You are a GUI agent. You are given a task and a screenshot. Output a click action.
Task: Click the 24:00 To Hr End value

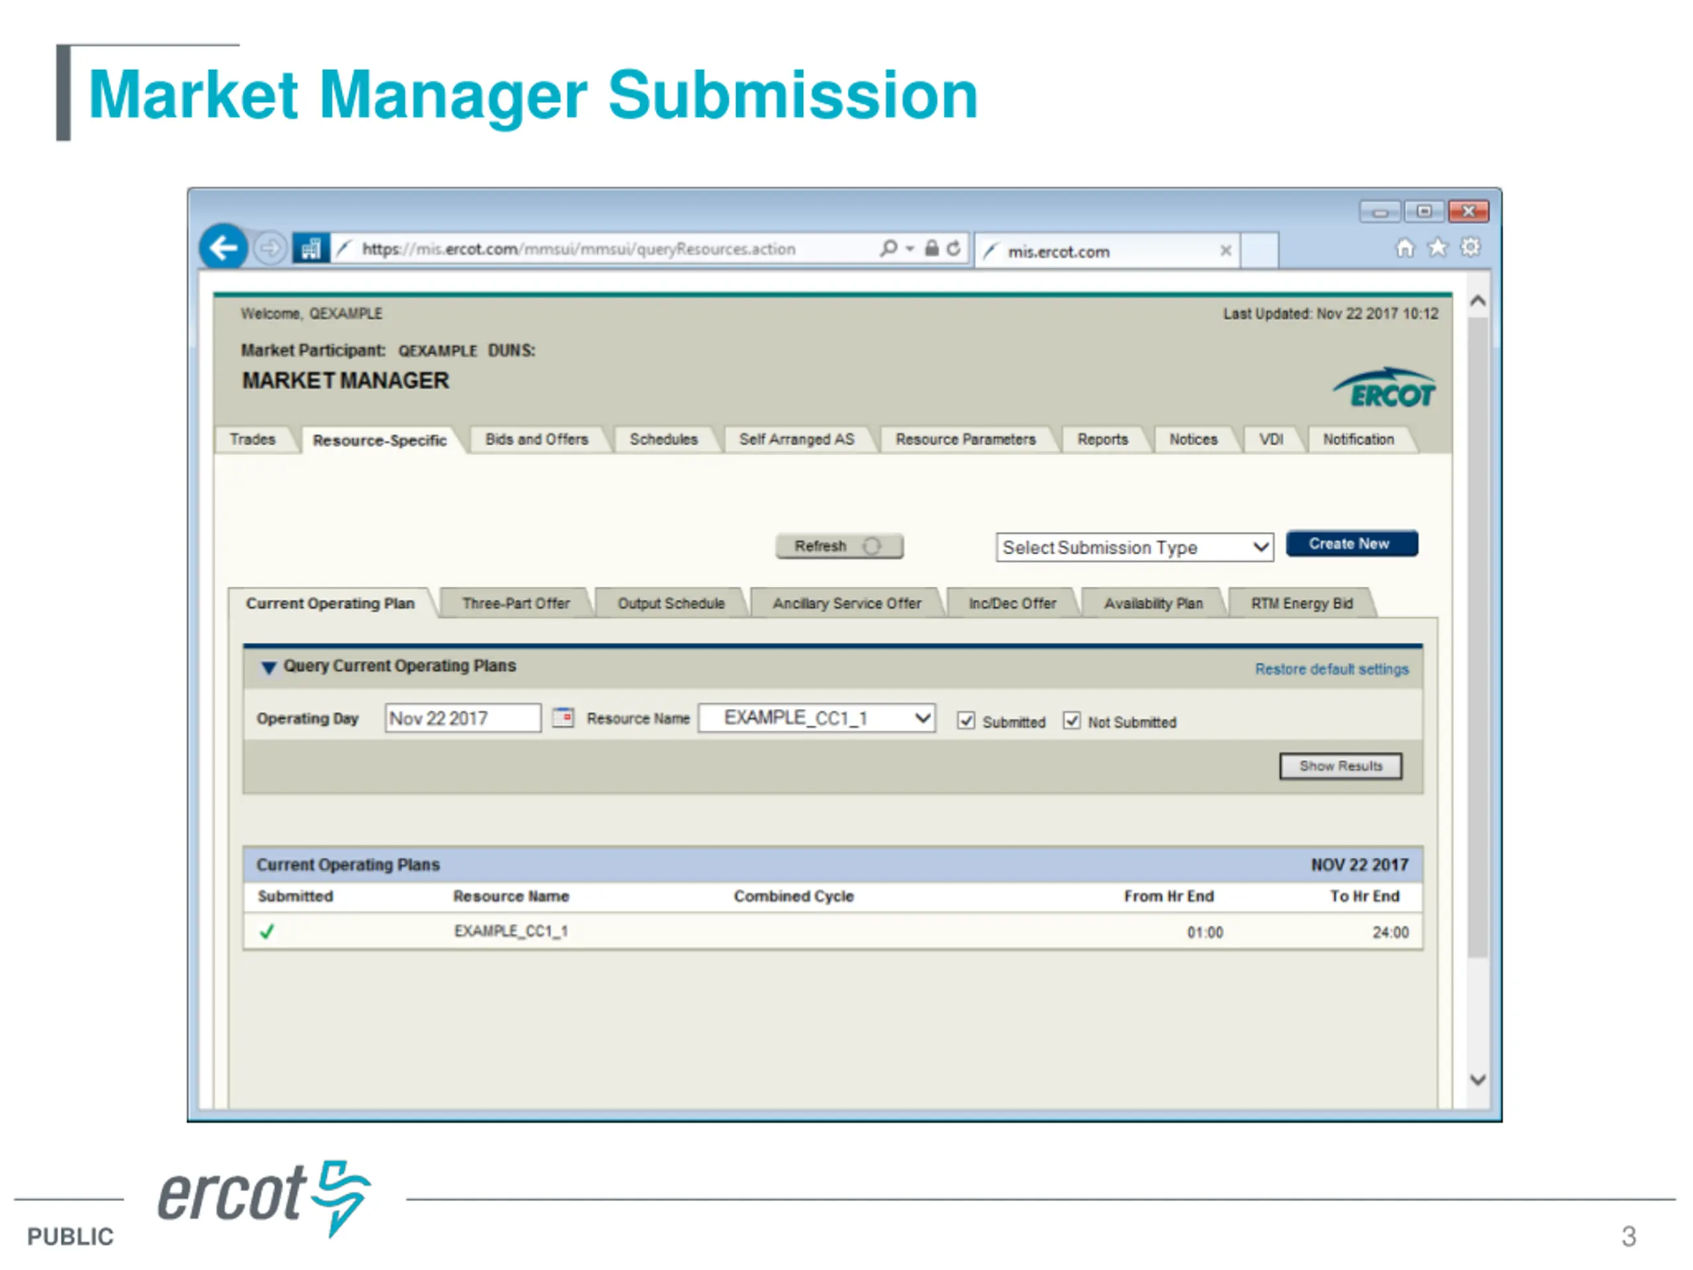1390,933
